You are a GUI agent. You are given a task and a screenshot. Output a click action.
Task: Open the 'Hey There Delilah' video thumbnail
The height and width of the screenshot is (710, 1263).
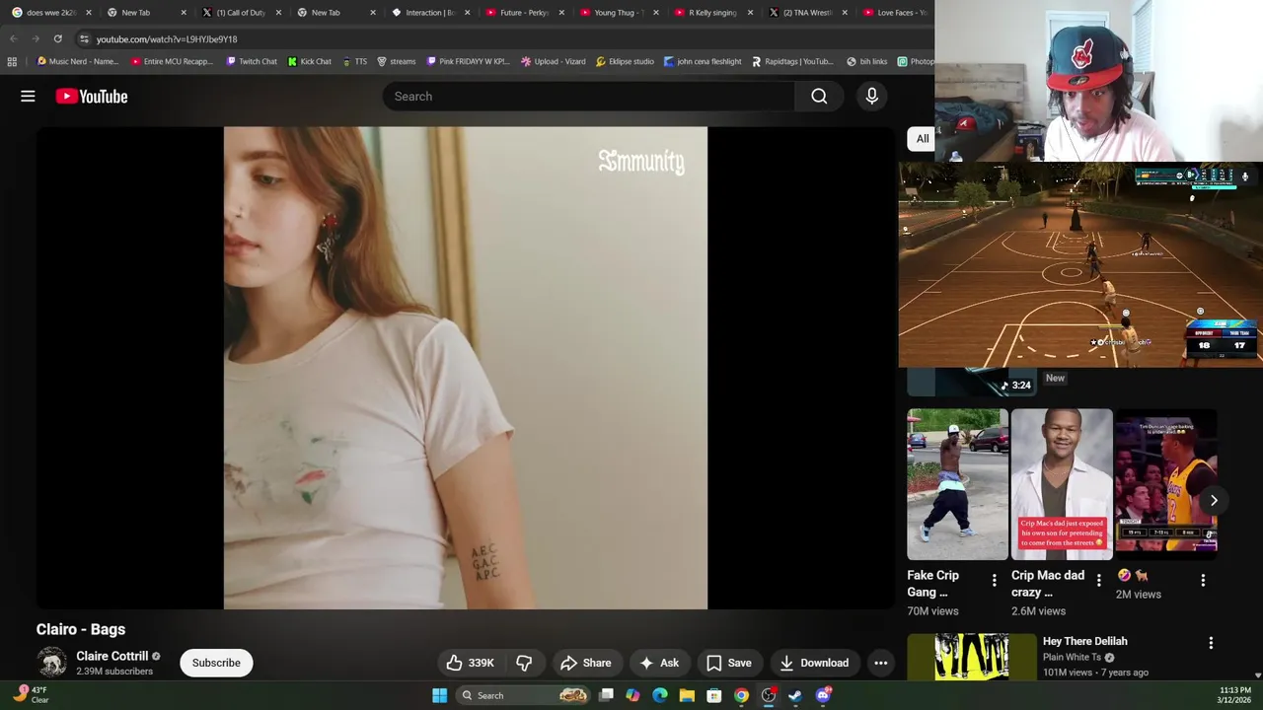click(x=970, y=657)
